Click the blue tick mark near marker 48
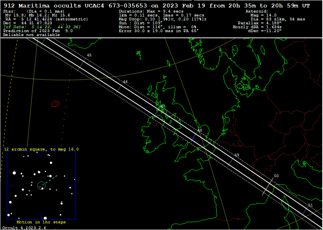323x230 pixels. (193, 138)
